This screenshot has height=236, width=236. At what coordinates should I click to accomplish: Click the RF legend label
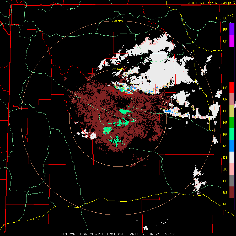point(225,30)
